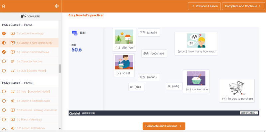Toggle completion circle for 6.4 Character Practice
Screen dimensions: 266x132
(4, 62)
